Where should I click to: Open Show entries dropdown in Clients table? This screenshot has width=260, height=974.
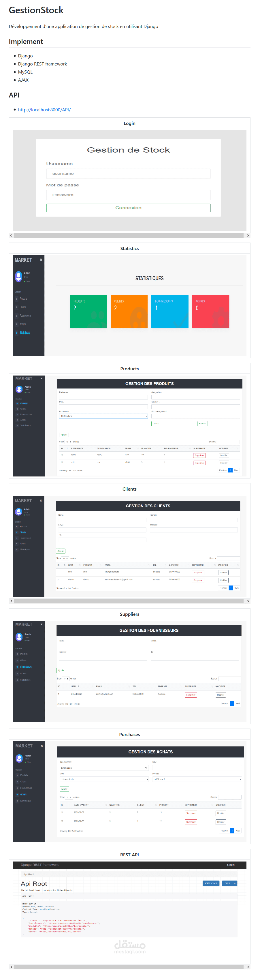pos(65,558)
